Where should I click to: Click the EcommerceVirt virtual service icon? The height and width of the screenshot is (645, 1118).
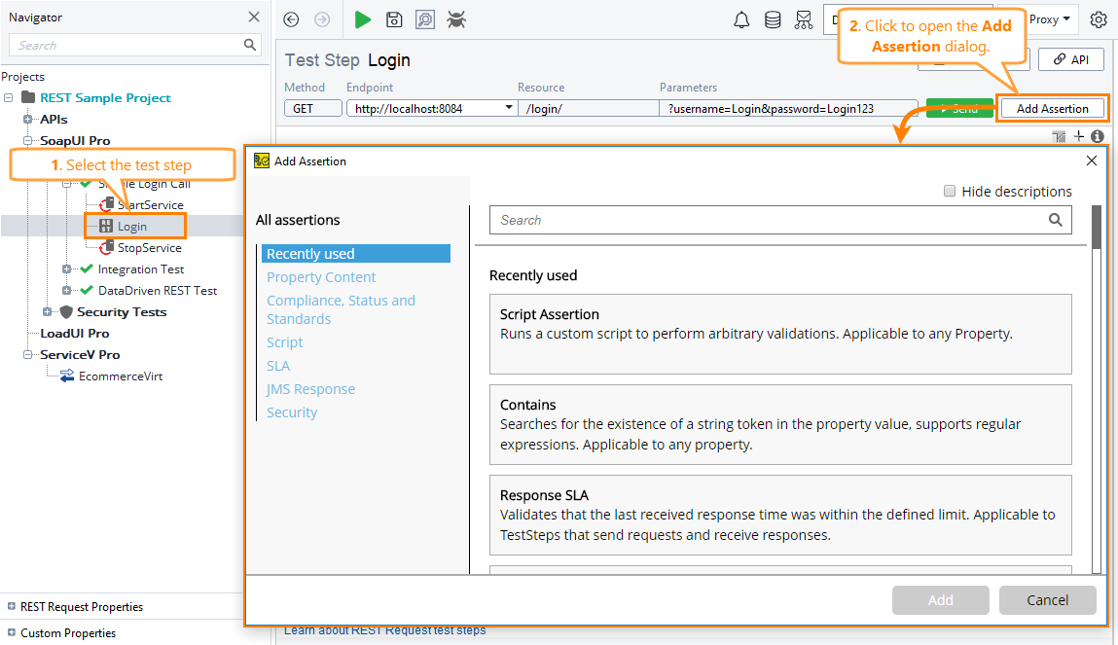[67, 376]
